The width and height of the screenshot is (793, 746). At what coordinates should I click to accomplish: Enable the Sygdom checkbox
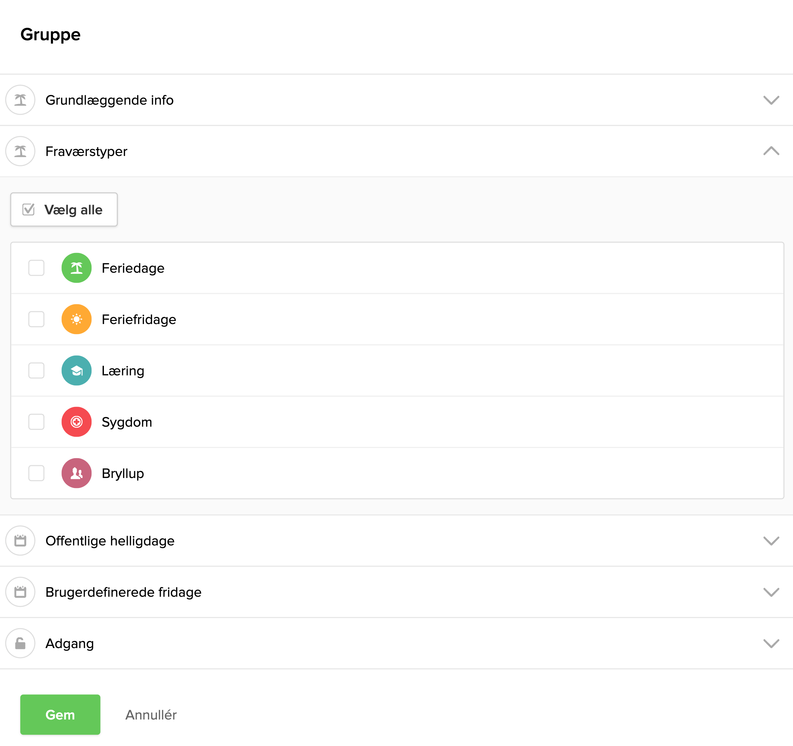tap(36, 422)
